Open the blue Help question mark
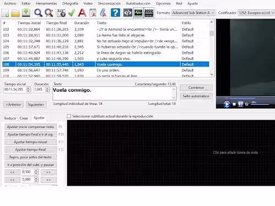Screen dimensions: 275x206 (x=116, y=13)
